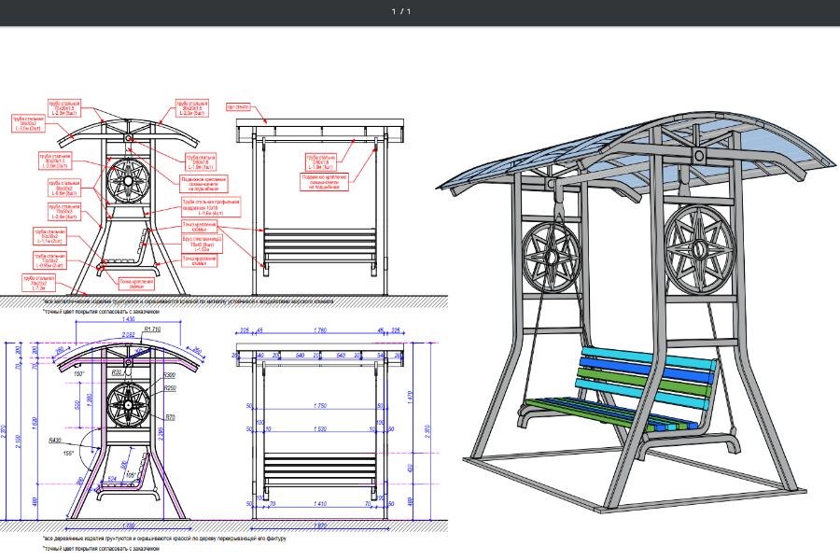Image resolution: width=840 pixels, height=560 pixels.
Task: Click the star wheel in the red-annotated side view
Action: [127, 181]
